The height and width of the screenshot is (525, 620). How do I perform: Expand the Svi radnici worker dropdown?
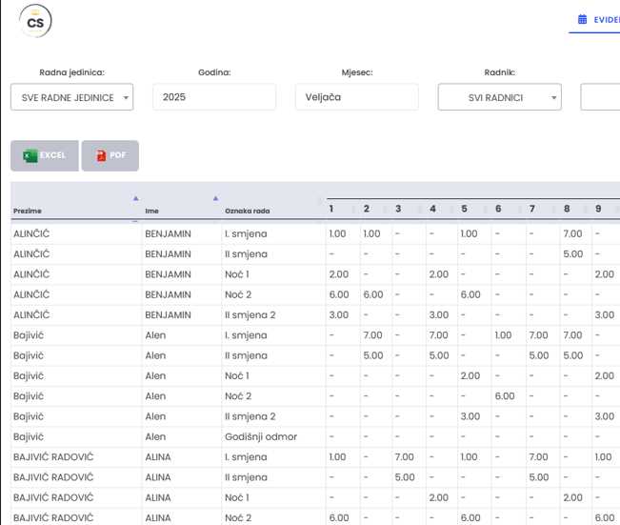click(499, 97)
